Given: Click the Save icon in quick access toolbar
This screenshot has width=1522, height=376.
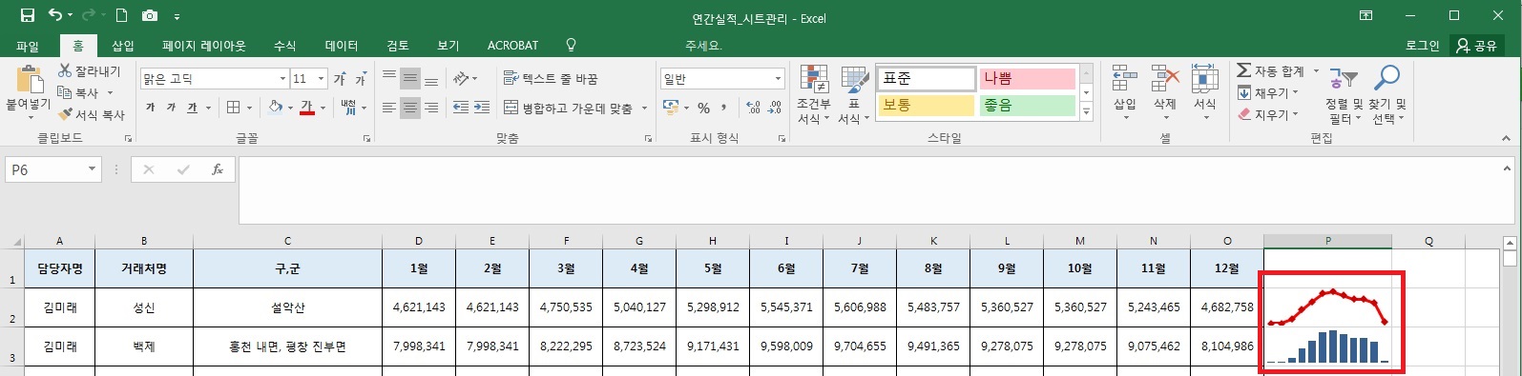Looking at the screenshot, I should [x=27, y=15].
